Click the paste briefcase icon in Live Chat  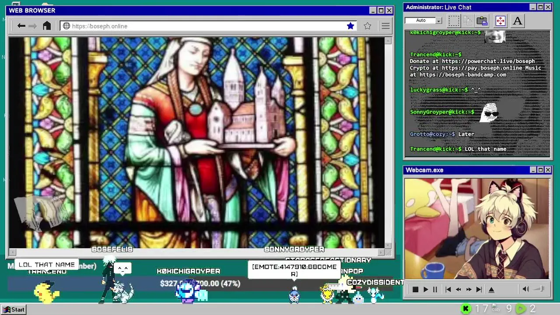pos(482,21)
